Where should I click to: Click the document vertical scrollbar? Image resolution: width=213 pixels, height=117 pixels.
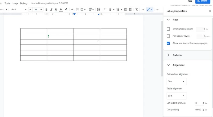[162, 49]
